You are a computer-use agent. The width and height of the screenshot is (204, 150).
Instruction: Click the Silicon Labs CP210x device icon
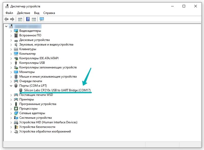[21, 90]
